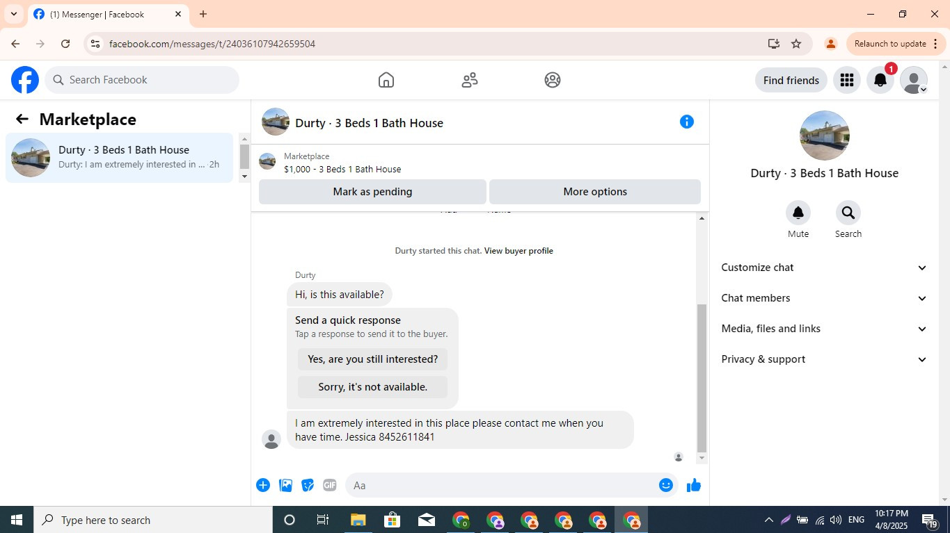
Task: Expand Privacy & support section
Action: click(x=825, y=359)
